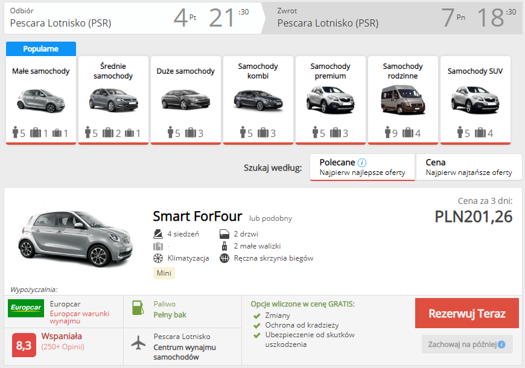Open the 250+ Opinii reviews link
Image resolution: width=525 pixels, height=368 pixels.
(63, 347)
